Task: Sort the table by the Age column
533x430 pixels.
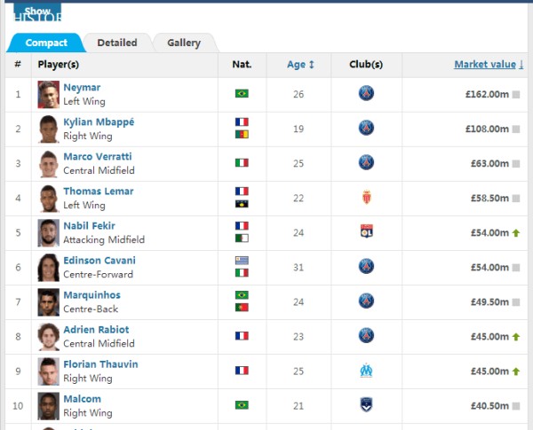Action: (300, 65)
